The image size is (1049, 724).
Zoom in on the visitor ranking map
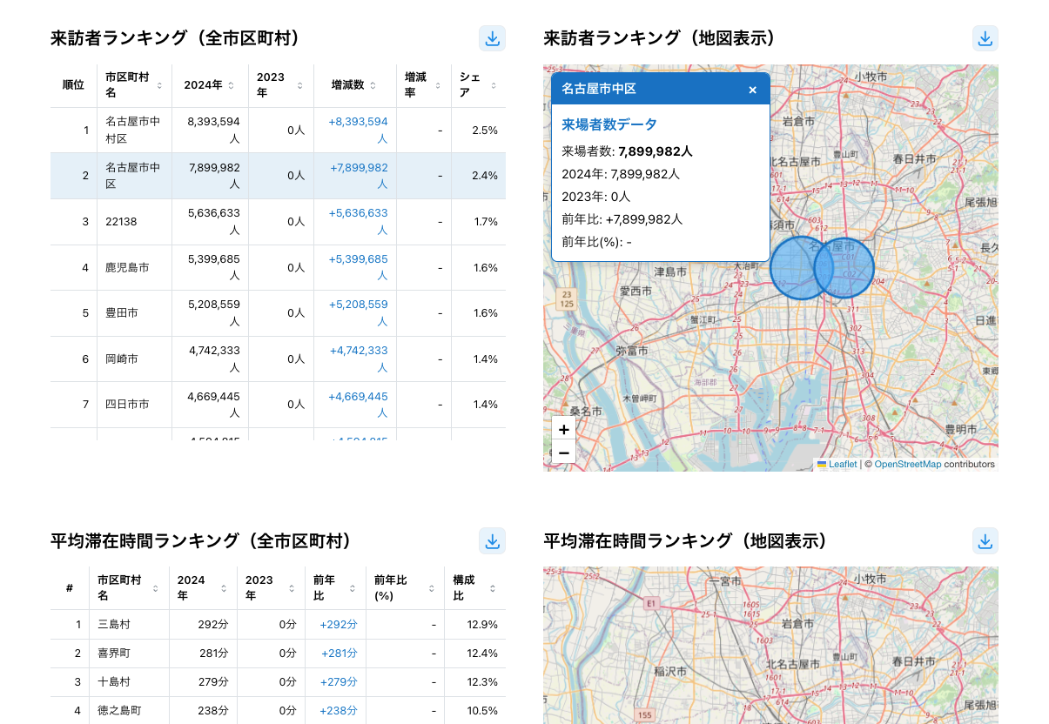click(x=563, y=429)
